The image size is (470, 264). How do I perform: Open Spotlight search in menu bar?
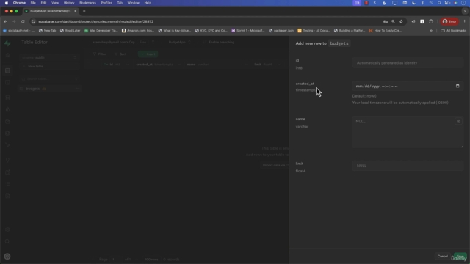click(439, 3)
